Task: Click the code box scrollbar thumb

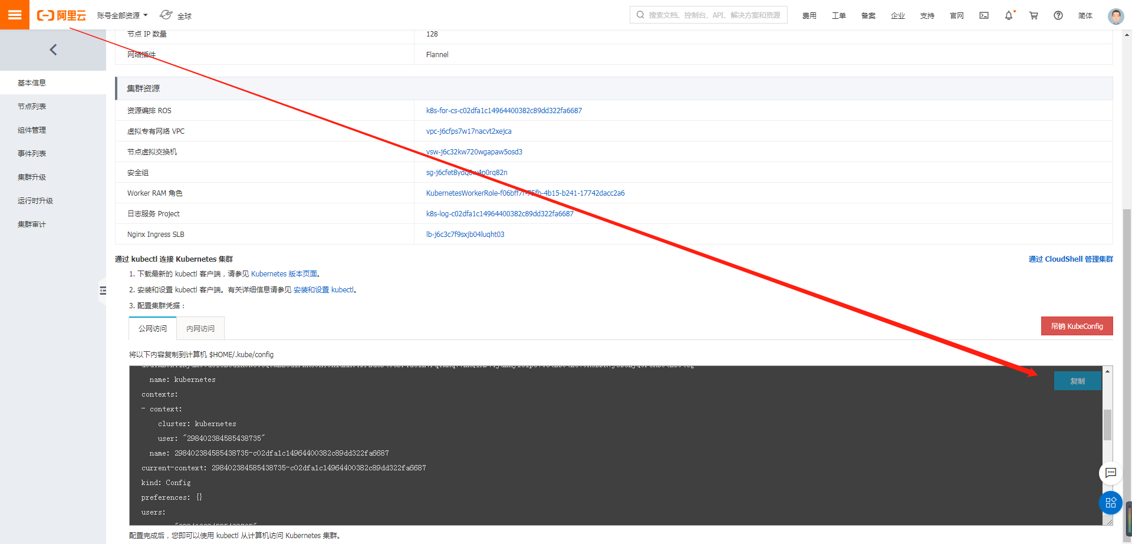Action: (1107, 424)
